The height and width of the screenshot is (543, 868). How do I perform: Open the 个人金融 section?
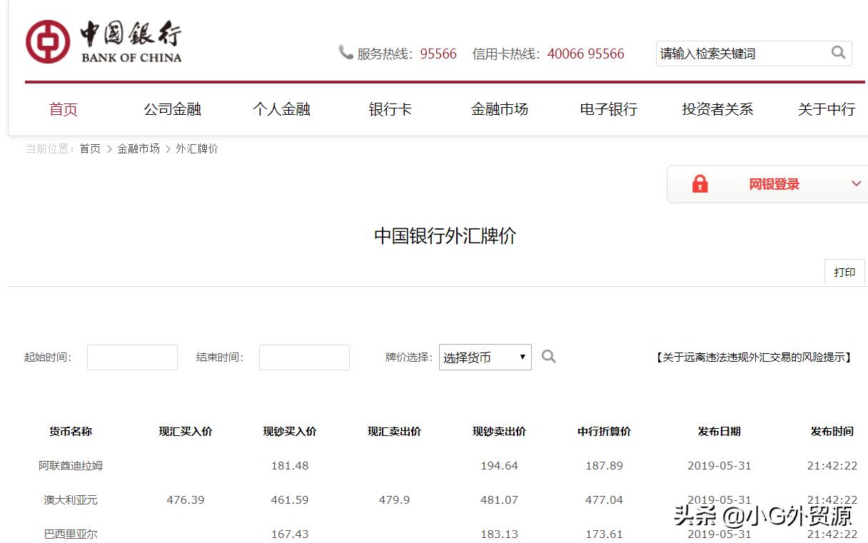(281, 108)
